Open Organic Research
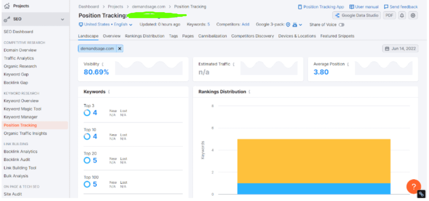Viewport: 429px width, 201px height. coord(20,66)
